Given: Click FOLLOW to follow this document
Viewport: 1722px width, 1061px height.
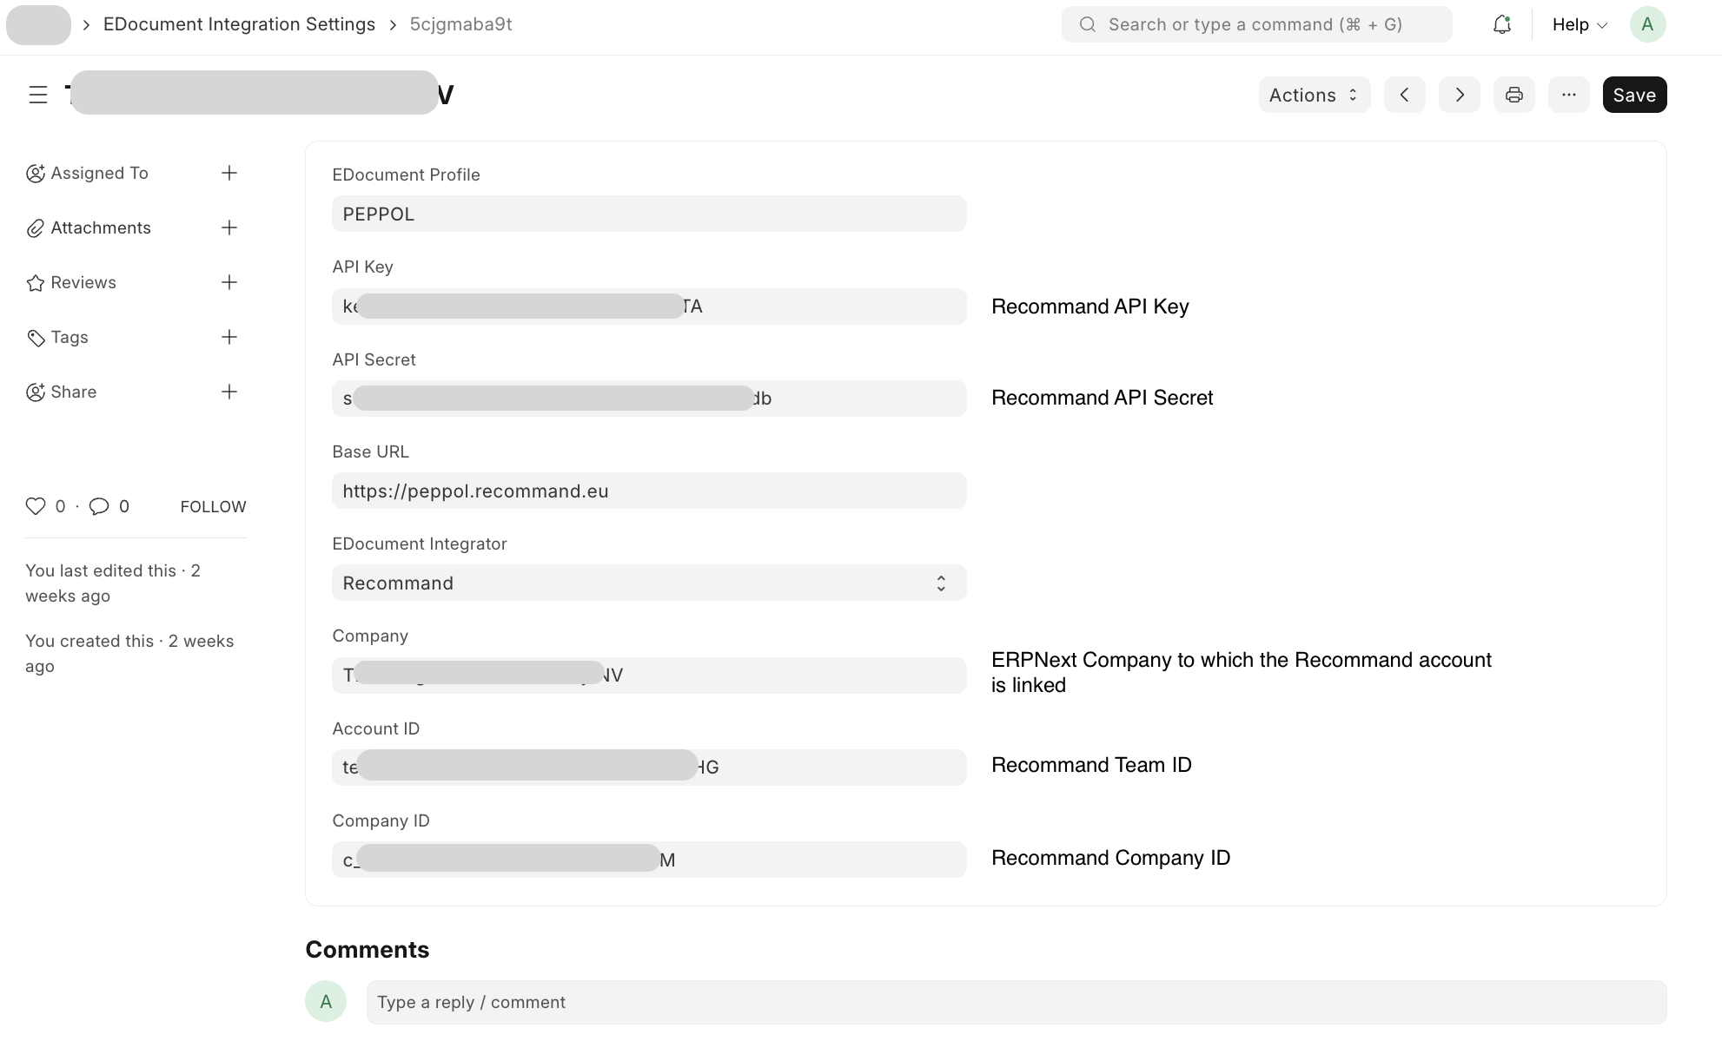Looking at the screenshot, I should [x=212, y=506].
